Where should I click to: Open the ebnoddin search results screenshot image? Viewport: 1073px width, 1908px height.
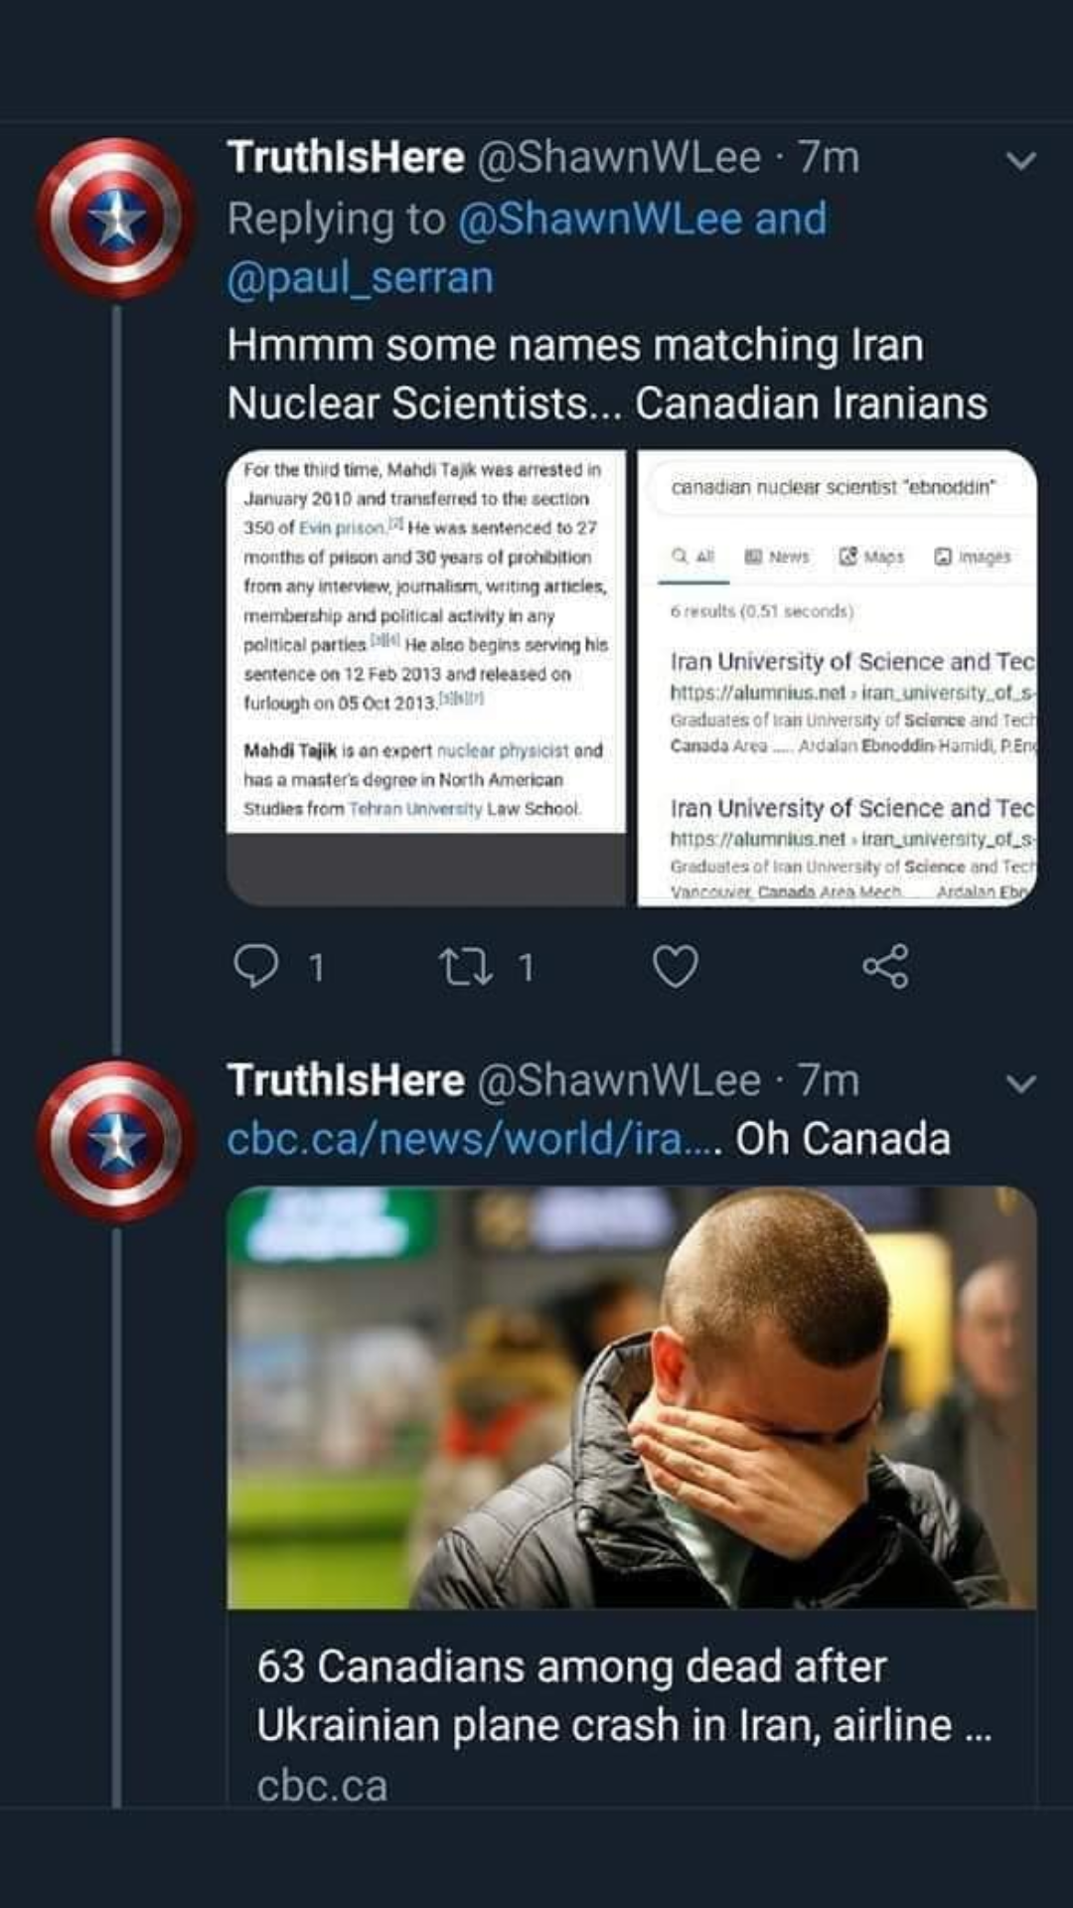pos(838,678)
